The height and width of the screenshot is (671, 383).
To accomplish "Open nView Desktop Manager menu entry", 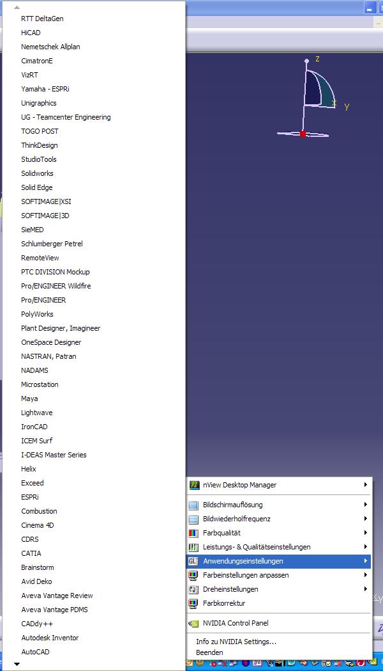I will 279,485.
